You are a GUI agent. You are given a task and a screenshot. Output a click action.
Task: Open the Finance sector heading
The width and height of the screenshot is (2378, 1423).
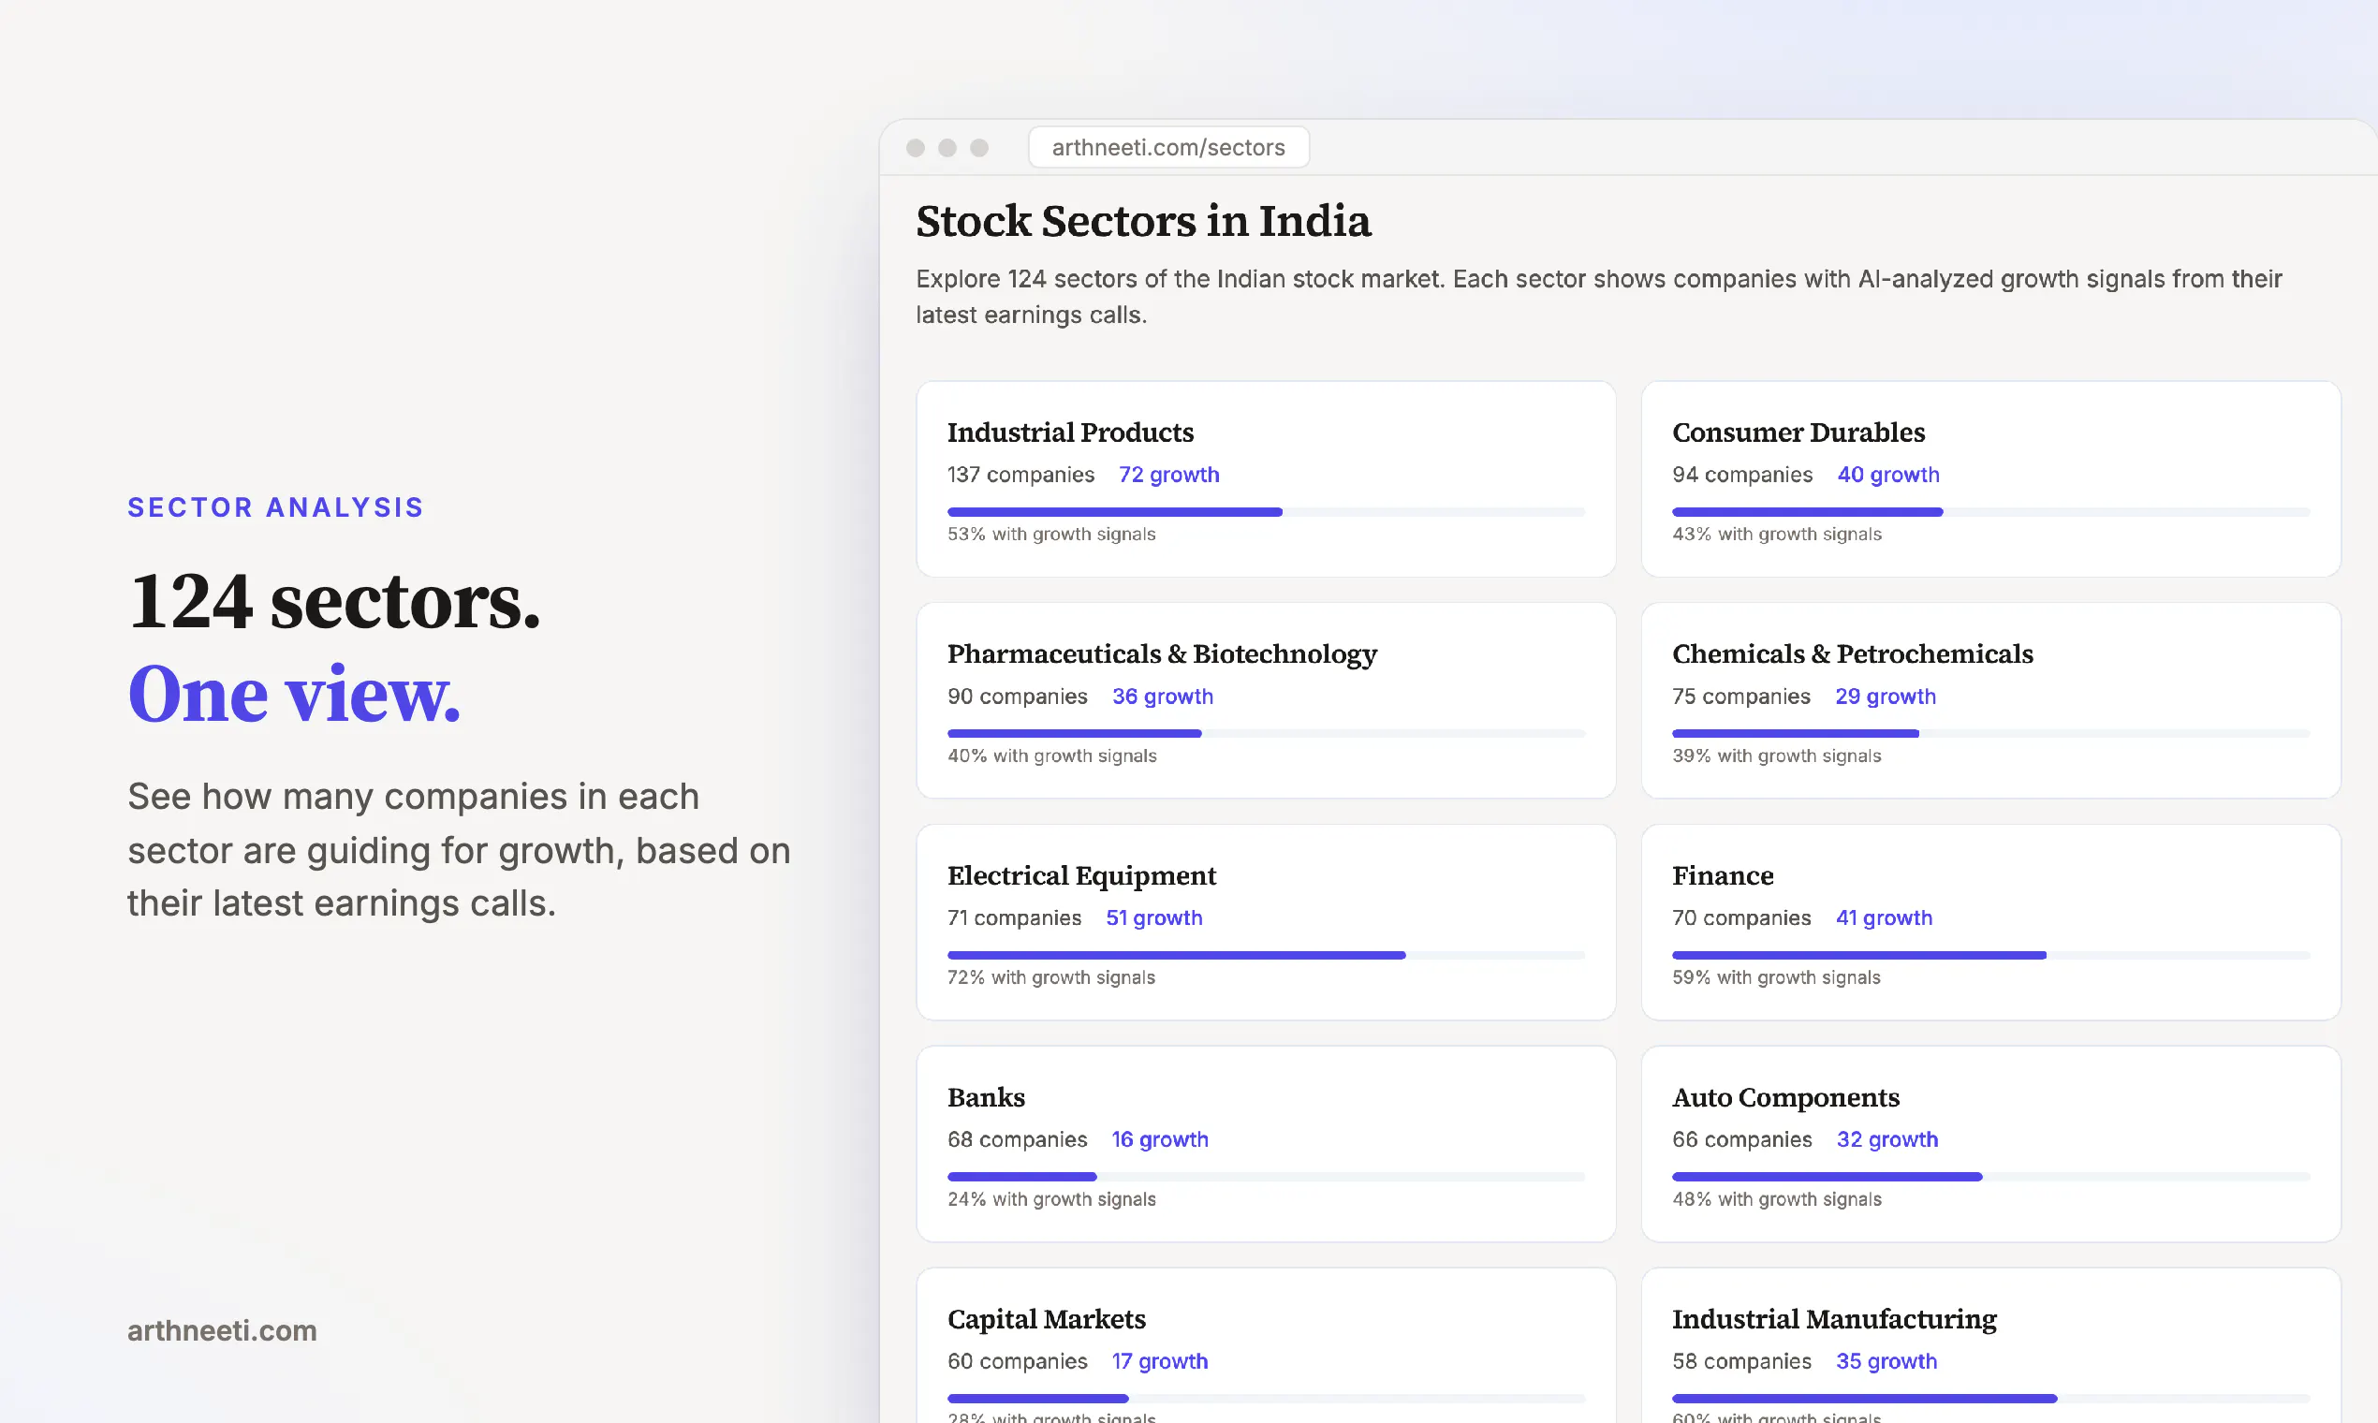point(1722,875)
